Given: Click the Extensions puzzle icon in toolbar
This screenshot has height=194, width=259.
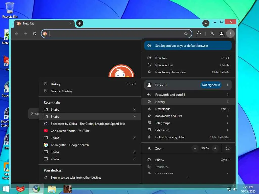Looking at the screenshot, I should pyautogui.click(x=199, y=34).
